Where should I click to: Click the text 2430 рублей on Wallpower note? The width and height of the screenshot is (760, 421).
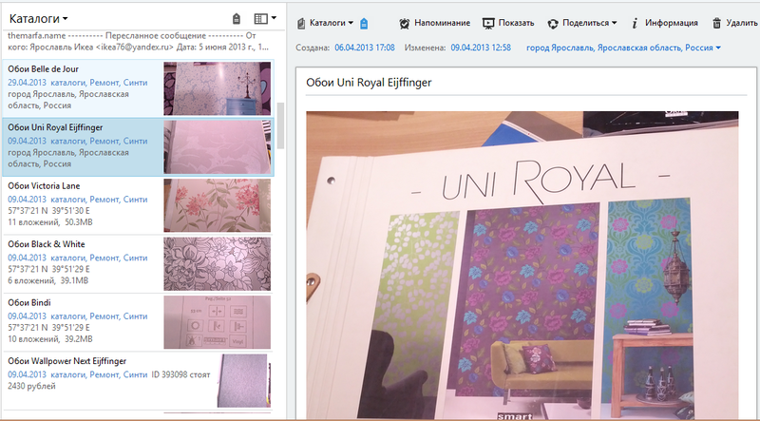(x=31, y=386)
